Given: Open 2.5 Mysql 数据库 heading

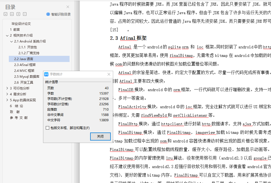Looking at the screenshot, I should click(x=27, y=76).
